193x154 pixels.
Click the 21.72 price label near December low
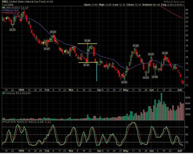(x=13, y=30)
